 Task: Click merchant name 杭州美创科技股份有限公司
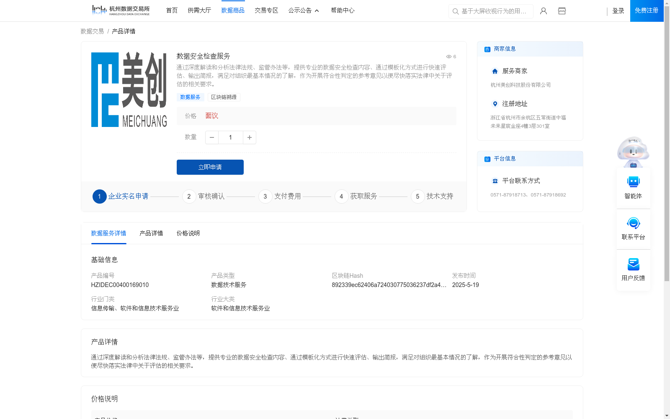(521, 85)
